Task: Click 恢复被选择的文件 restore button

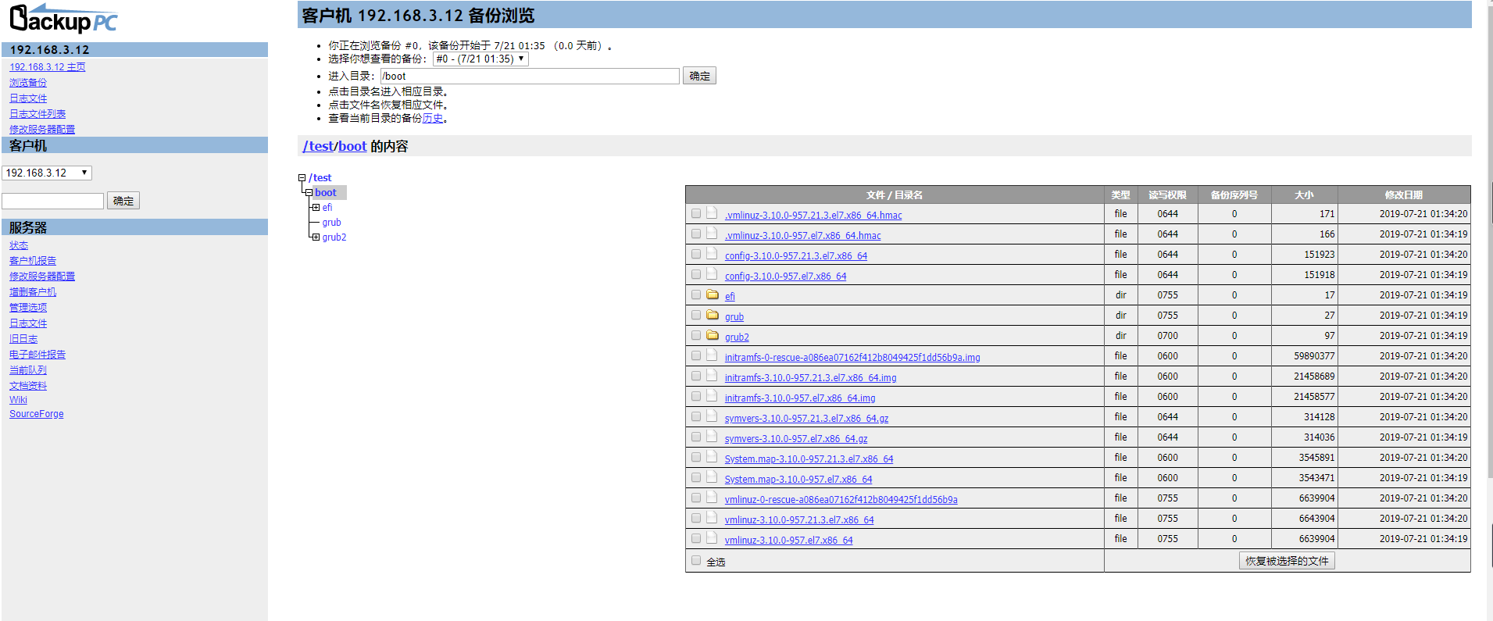Action: (1287, 561)
